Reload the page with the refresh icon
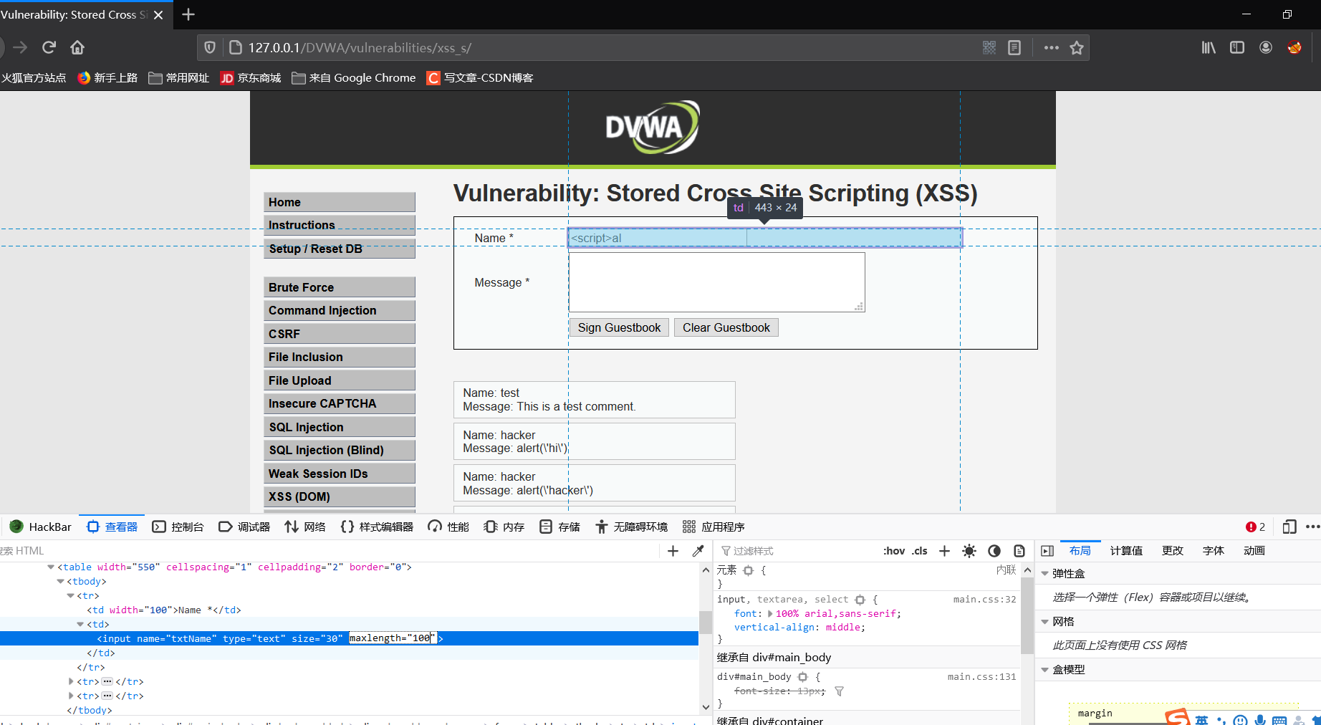The width and height of the screenshot is (1321, 725). click(x=49, y=47)
